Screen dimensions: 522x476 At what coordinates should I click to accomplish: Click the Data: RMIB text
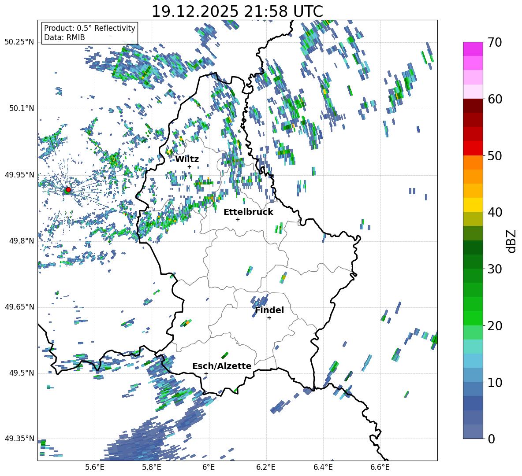click(x=64, y=37)
